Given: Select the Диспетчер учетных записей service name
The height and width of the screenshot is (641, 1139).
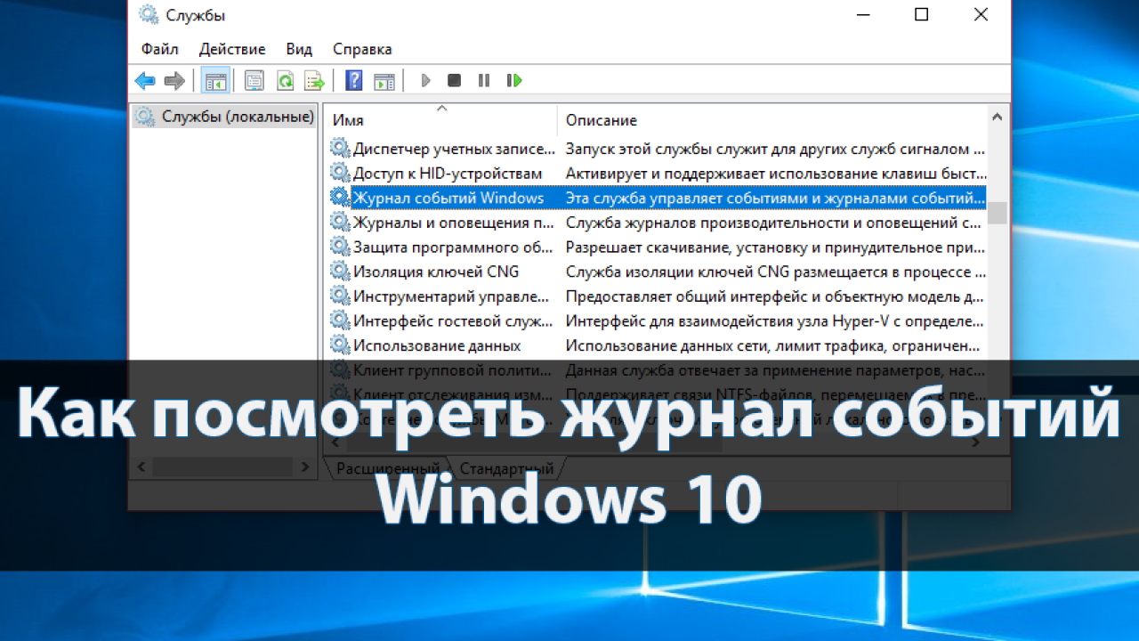Looking at the screenshot, I should click(x=454, y=149).
